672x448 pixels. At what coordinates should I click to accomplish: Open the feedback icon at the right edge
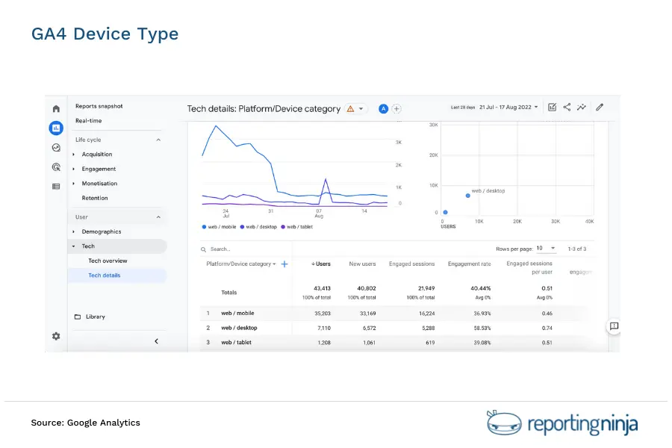(x=615, y=326)
